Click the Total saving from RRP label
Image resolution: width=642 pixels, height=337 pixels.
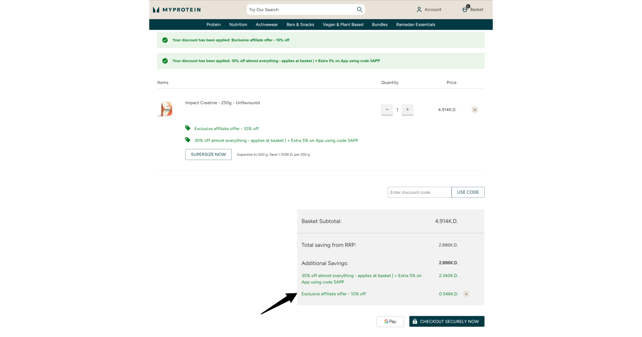point(329,245)
